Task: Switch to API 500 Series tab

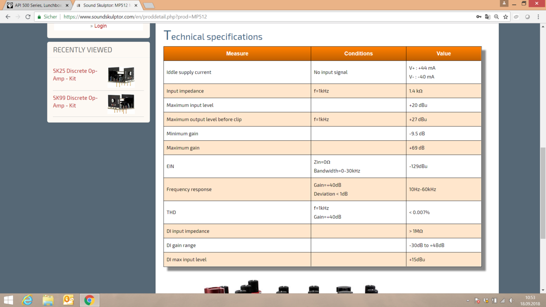Action: coord(38,6)
